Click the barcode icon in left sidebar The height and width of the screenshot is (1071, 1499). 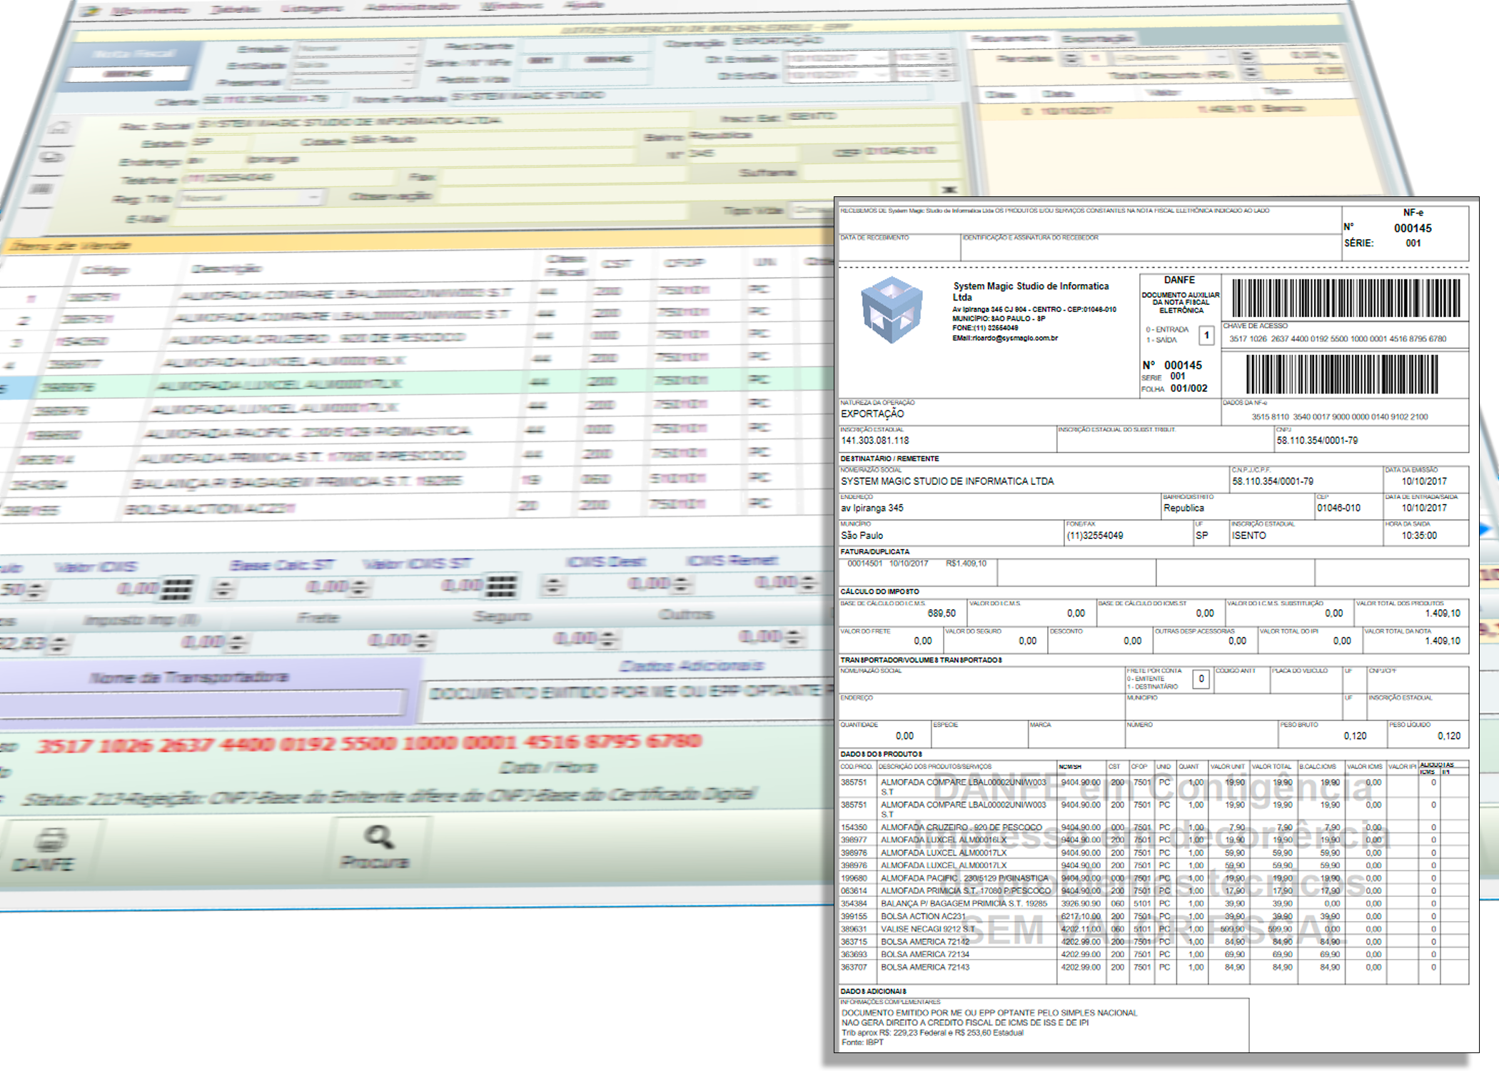[42, 189]
